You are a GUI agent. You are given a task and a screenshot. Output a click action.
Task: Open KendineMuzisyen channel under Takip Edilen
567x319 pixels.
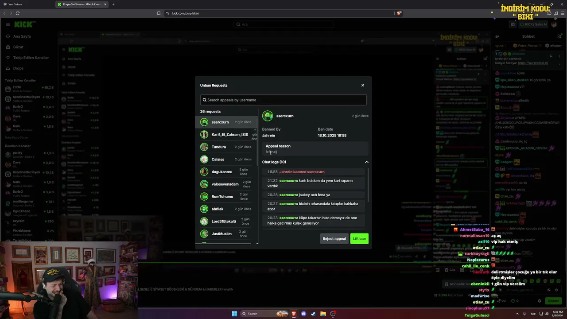coord(29,98)
